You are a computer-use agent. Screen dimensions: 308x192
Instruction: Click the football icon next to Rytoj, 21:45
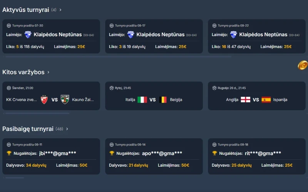(112, 88)
